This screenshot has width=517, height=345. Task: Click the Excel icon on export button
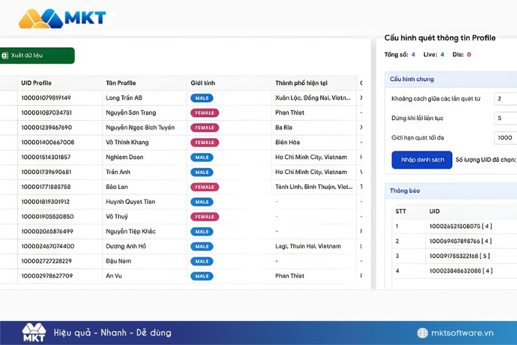click(5, 56)
